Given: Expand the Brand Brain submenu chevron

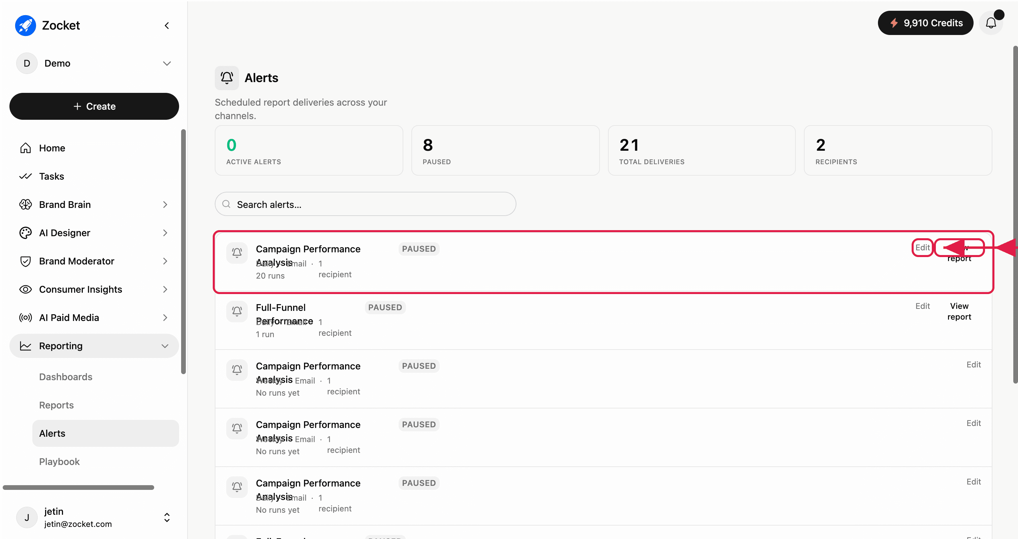Looking at the screenshot, I should (165, 205).
